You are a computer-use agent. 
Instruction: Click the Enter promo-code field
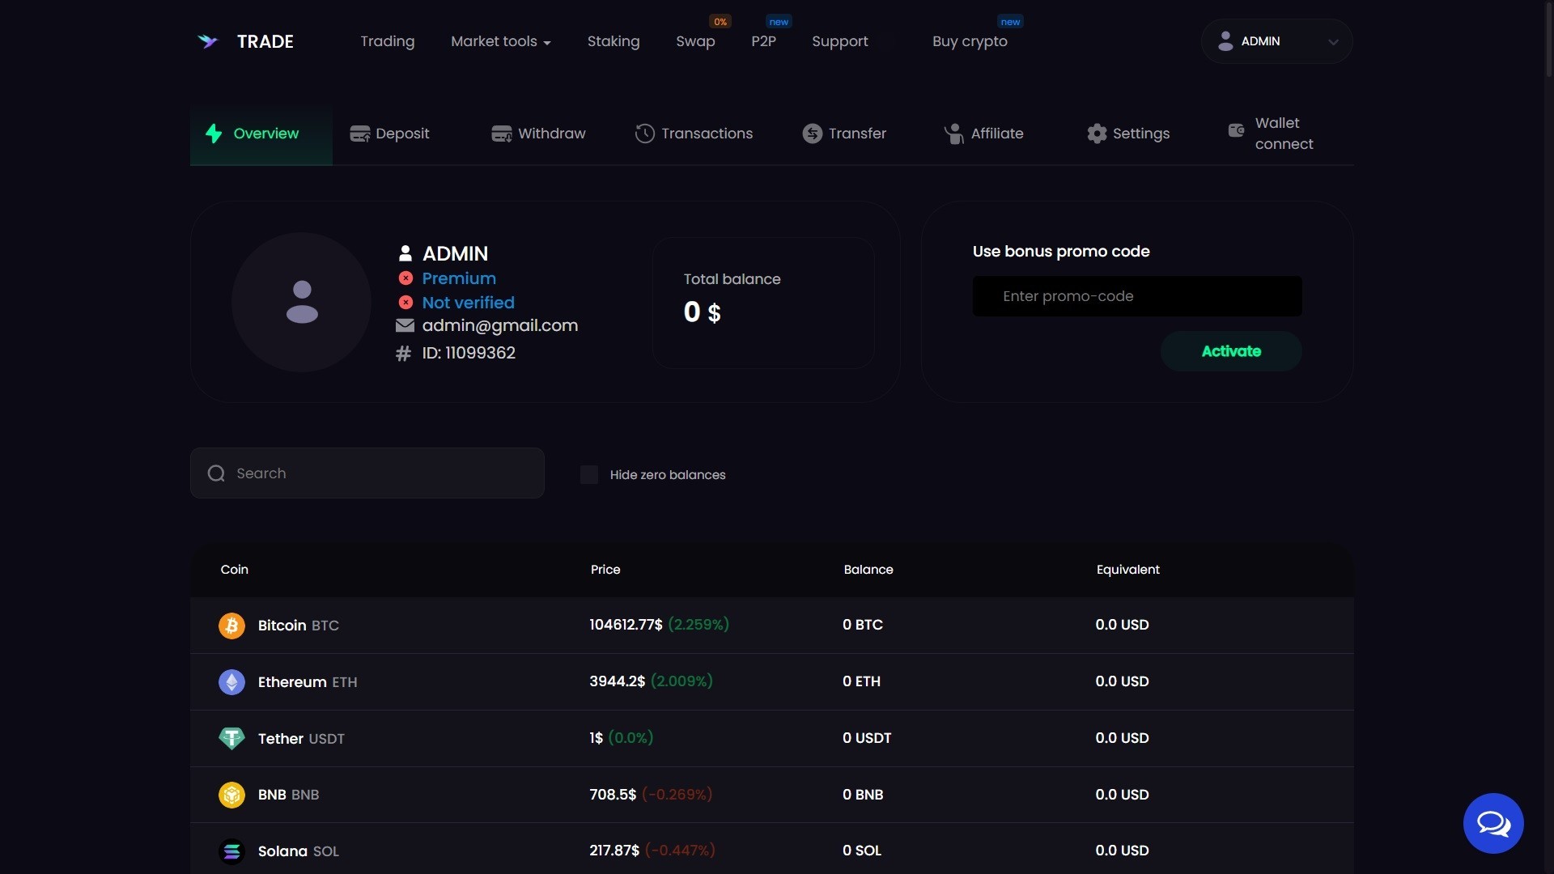[1136, 296]
